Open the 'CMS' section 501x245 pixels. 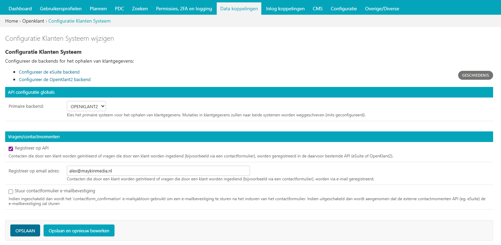pyautogui.click(x=318, y=8)
